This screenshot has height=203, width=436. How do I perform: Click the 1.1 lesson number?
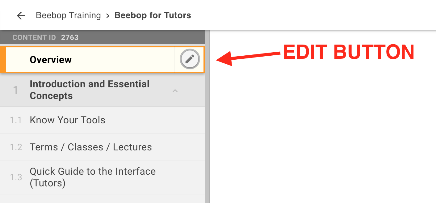click(15, 120)
